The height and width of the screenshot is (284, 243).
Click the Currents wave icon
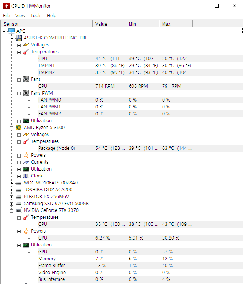(x=26, y=162)
